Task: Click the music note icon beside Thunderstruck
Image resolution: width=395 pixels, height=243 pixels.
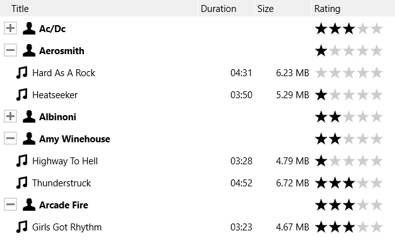Action: [x=22, y=183]
